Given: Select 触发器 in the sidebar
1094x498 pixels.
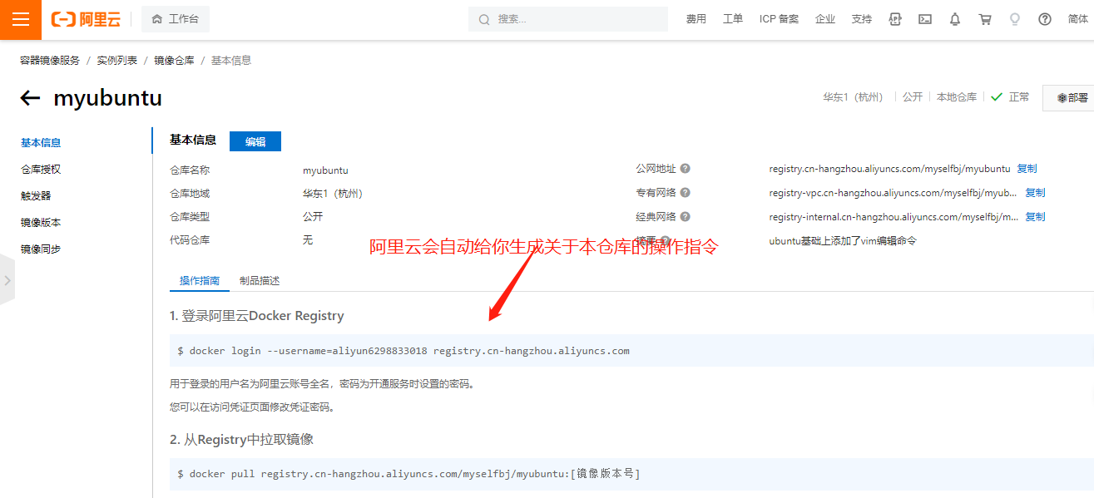Looking at the screenshot, I should point(36,196).
